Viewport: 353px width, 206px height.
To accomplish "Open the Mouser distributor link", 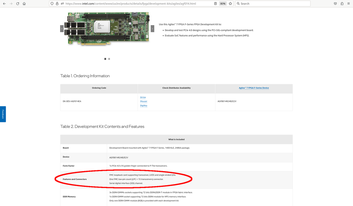I will (x=144, y=102).
